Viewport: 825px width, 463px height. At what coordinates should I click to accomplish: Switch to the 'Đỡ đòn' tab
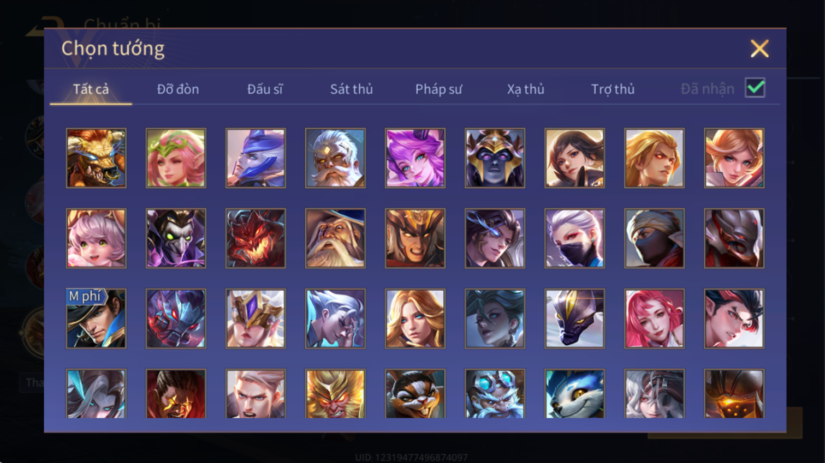(x=178, y=89)
